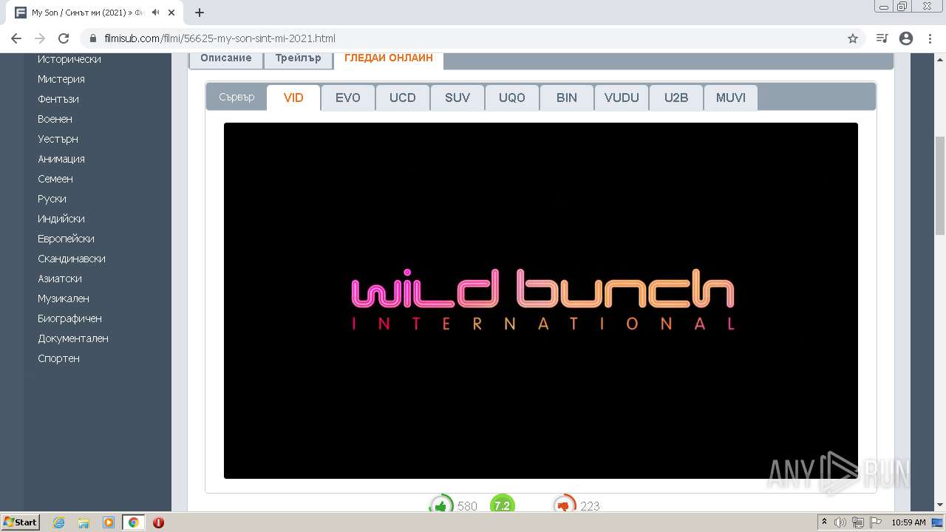The width and height of the screenshot is (946, 532).
Task: Select the VUDU server tab
Action: (622, 98)
